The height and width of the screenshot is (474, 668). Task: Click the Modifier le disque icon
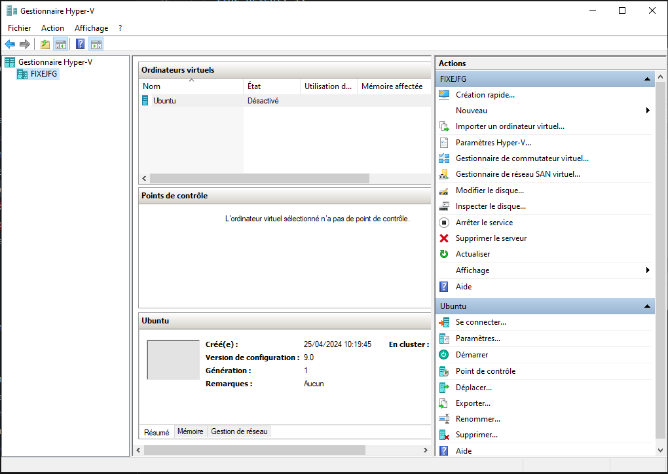(x=444, y=191)
